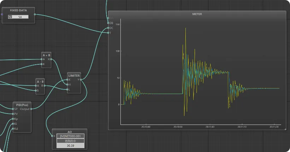Click input port A of the A - B node
This screenshot has width=290, height=152.
[36, 86]
